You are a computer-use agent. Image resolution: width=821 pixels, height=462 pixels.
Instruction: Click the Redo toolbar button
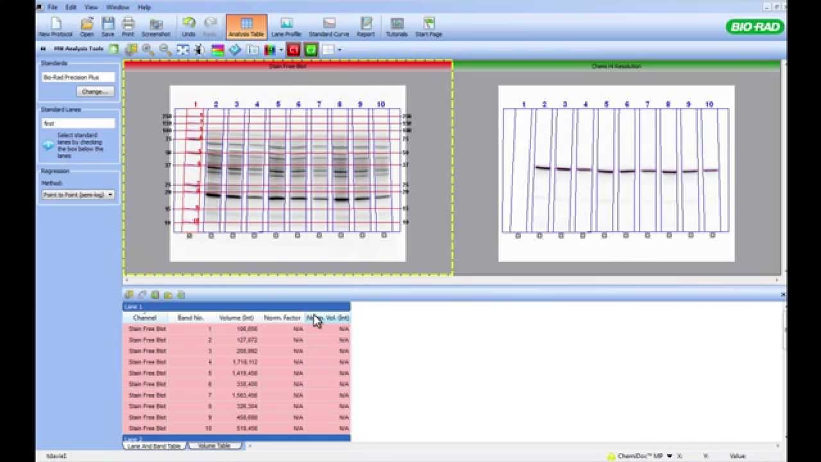(210, 27)
